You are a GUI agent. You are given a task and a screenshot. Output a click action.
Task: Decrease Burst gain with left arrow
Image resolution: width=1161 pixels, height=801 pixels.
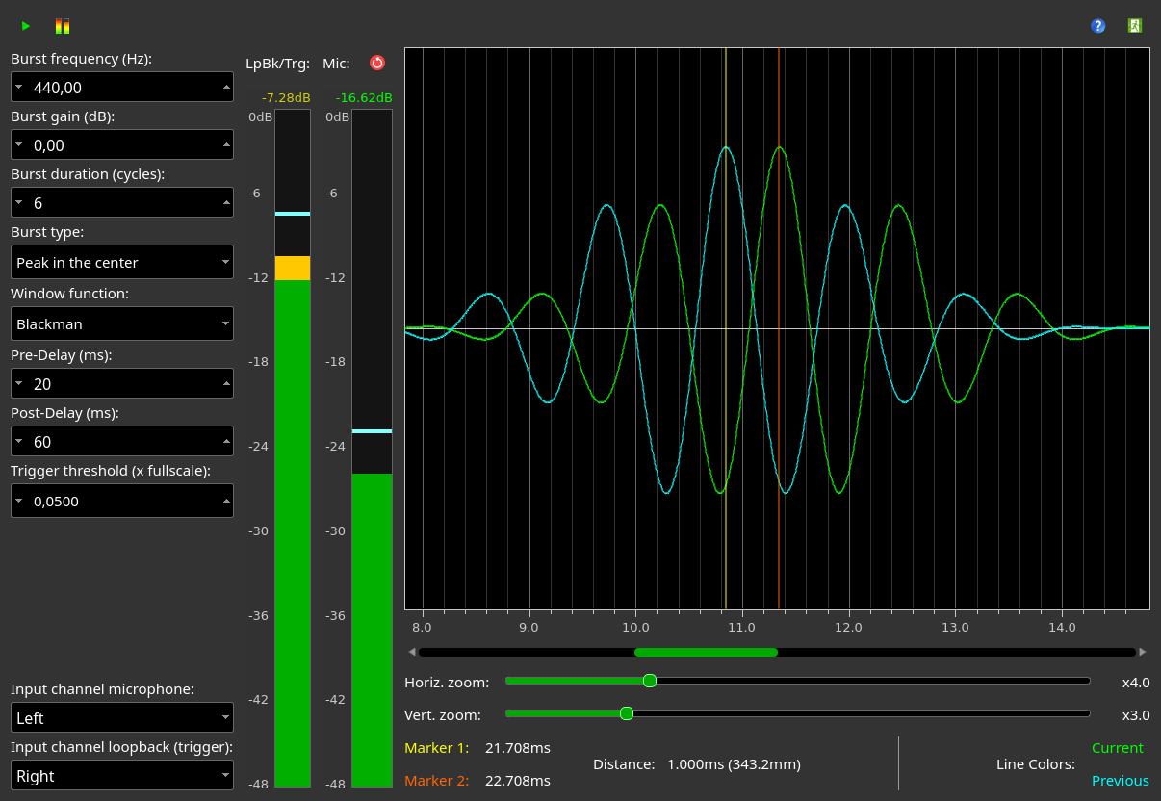click(x=18, y=145)
